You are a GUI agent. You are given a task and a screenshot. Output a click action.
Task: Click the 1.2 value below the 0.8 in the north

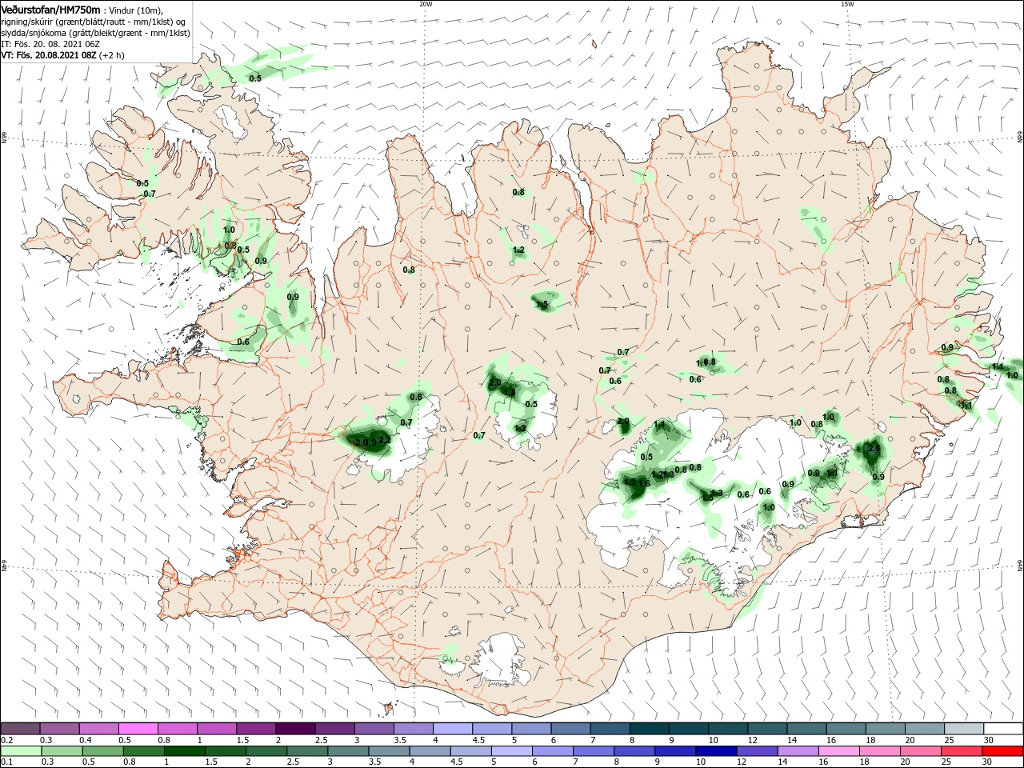518,250
